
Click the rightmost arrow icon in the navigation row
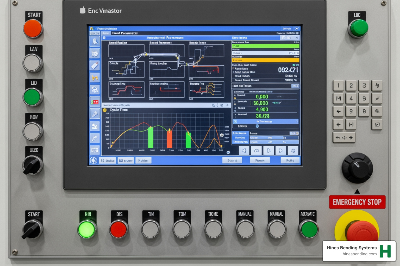293,150
